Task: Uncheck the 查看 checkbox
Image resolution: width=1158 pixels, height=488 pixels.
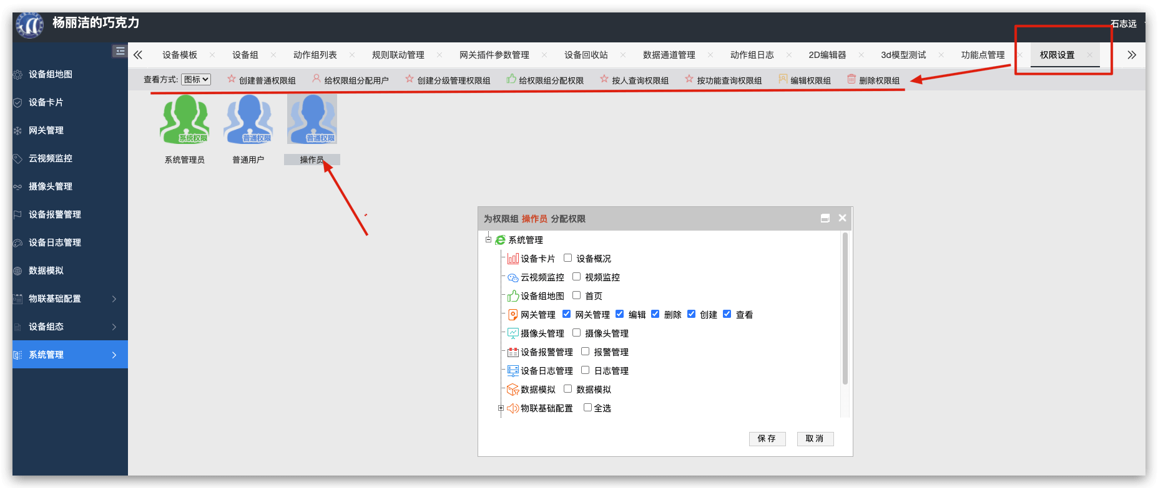Action: 727,314
